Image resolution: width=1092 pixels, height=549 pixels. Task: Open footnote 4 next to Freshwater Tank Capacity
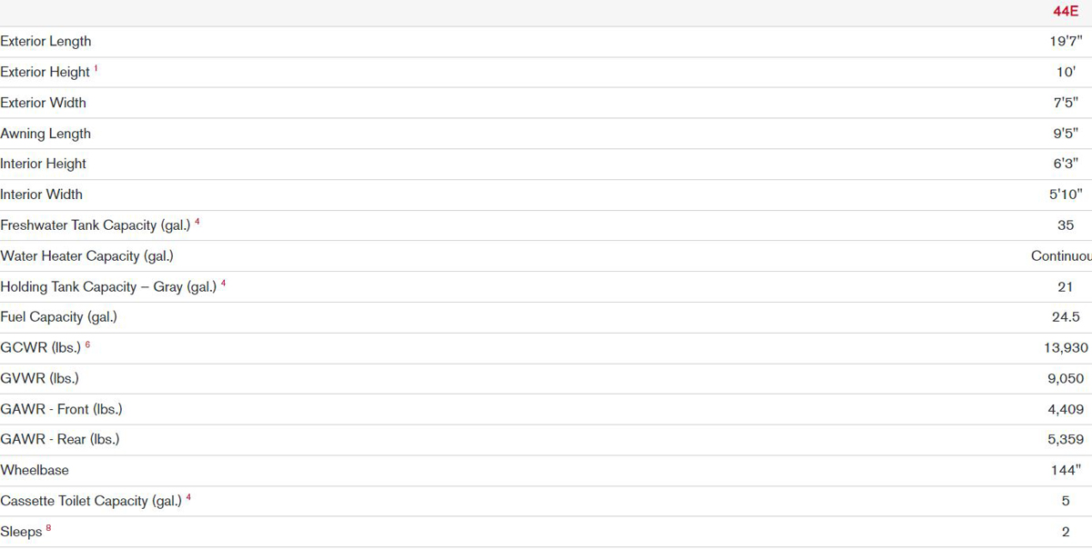pyautogui.click(x=197, y=221)
